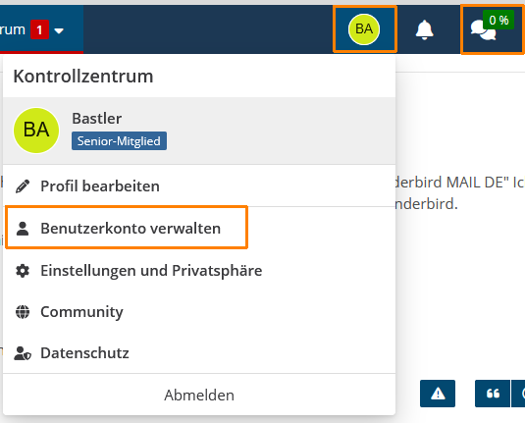Select Benutzerkonto verwalten menu entry
Screen dimensions: 525x423
(199, 228)
